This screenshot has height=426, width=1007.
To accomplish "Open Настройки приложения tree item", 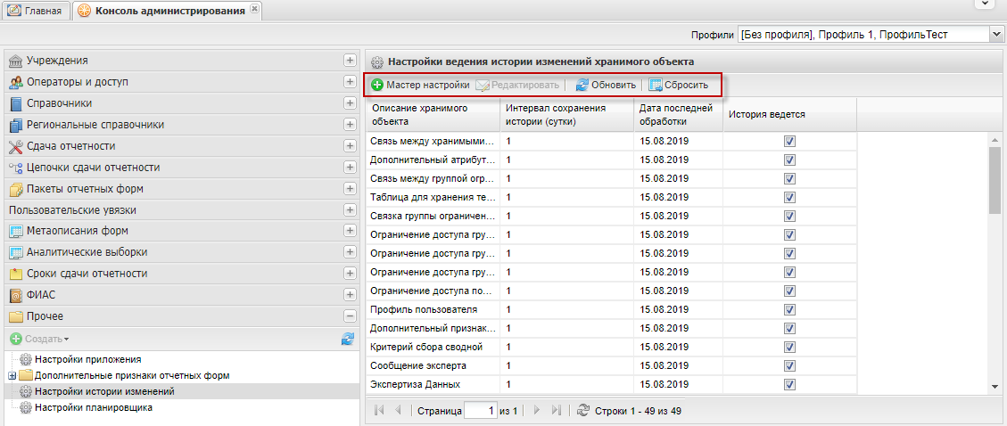I will pyautogui.click(x=88, y=359).
